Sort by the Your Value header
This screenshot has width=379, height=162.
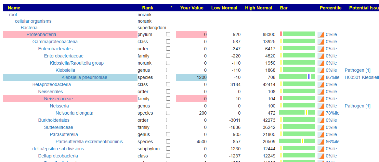tap(192, 8)
